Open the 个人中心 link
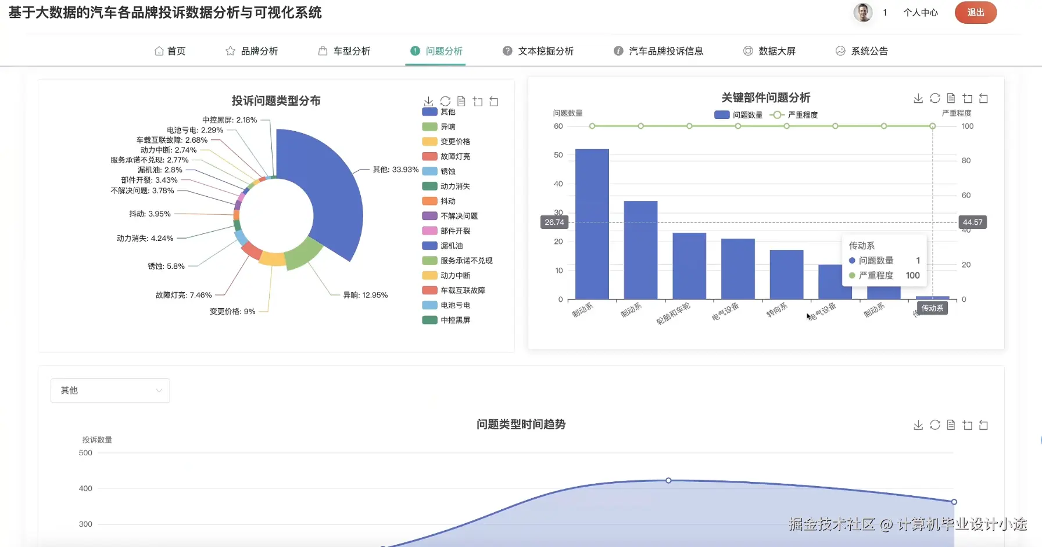The image size is (1042, 547). click(x=921, y=12)
